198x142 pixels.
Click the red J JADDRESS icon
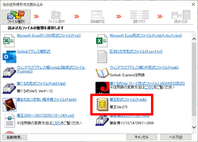[103, 88]
